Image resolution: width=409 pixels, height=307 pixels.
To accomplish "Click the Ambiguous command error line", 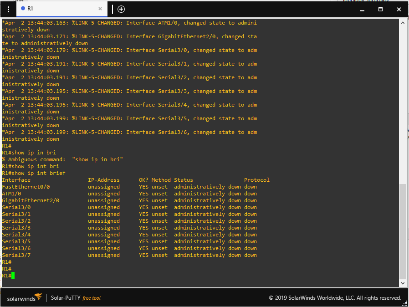I will point(62,159).
